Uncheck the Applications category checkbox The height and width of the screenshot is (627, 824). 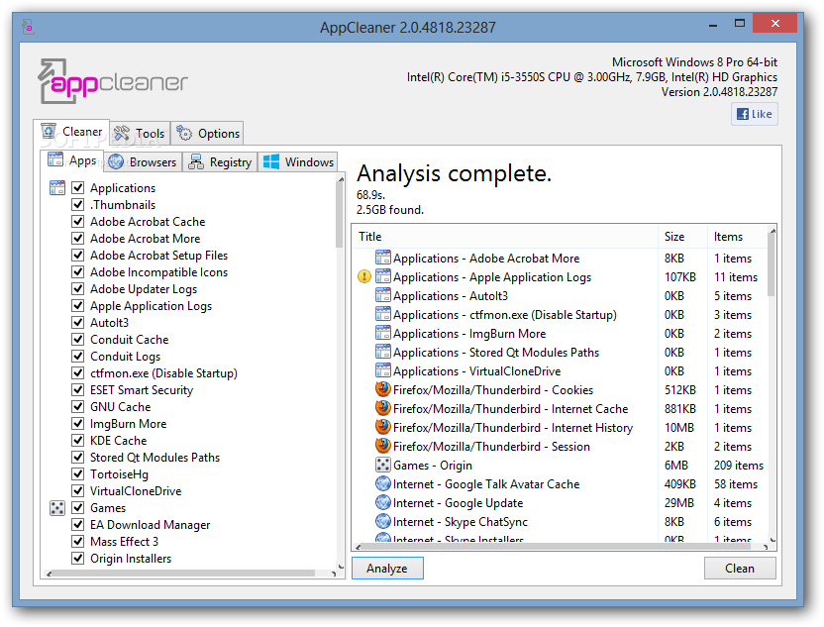tap(78, 187)
